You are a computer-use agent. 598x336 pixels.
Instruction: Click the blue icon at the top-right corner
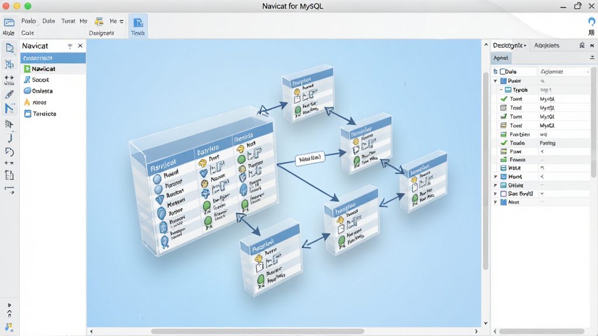[x=591, y=22]
